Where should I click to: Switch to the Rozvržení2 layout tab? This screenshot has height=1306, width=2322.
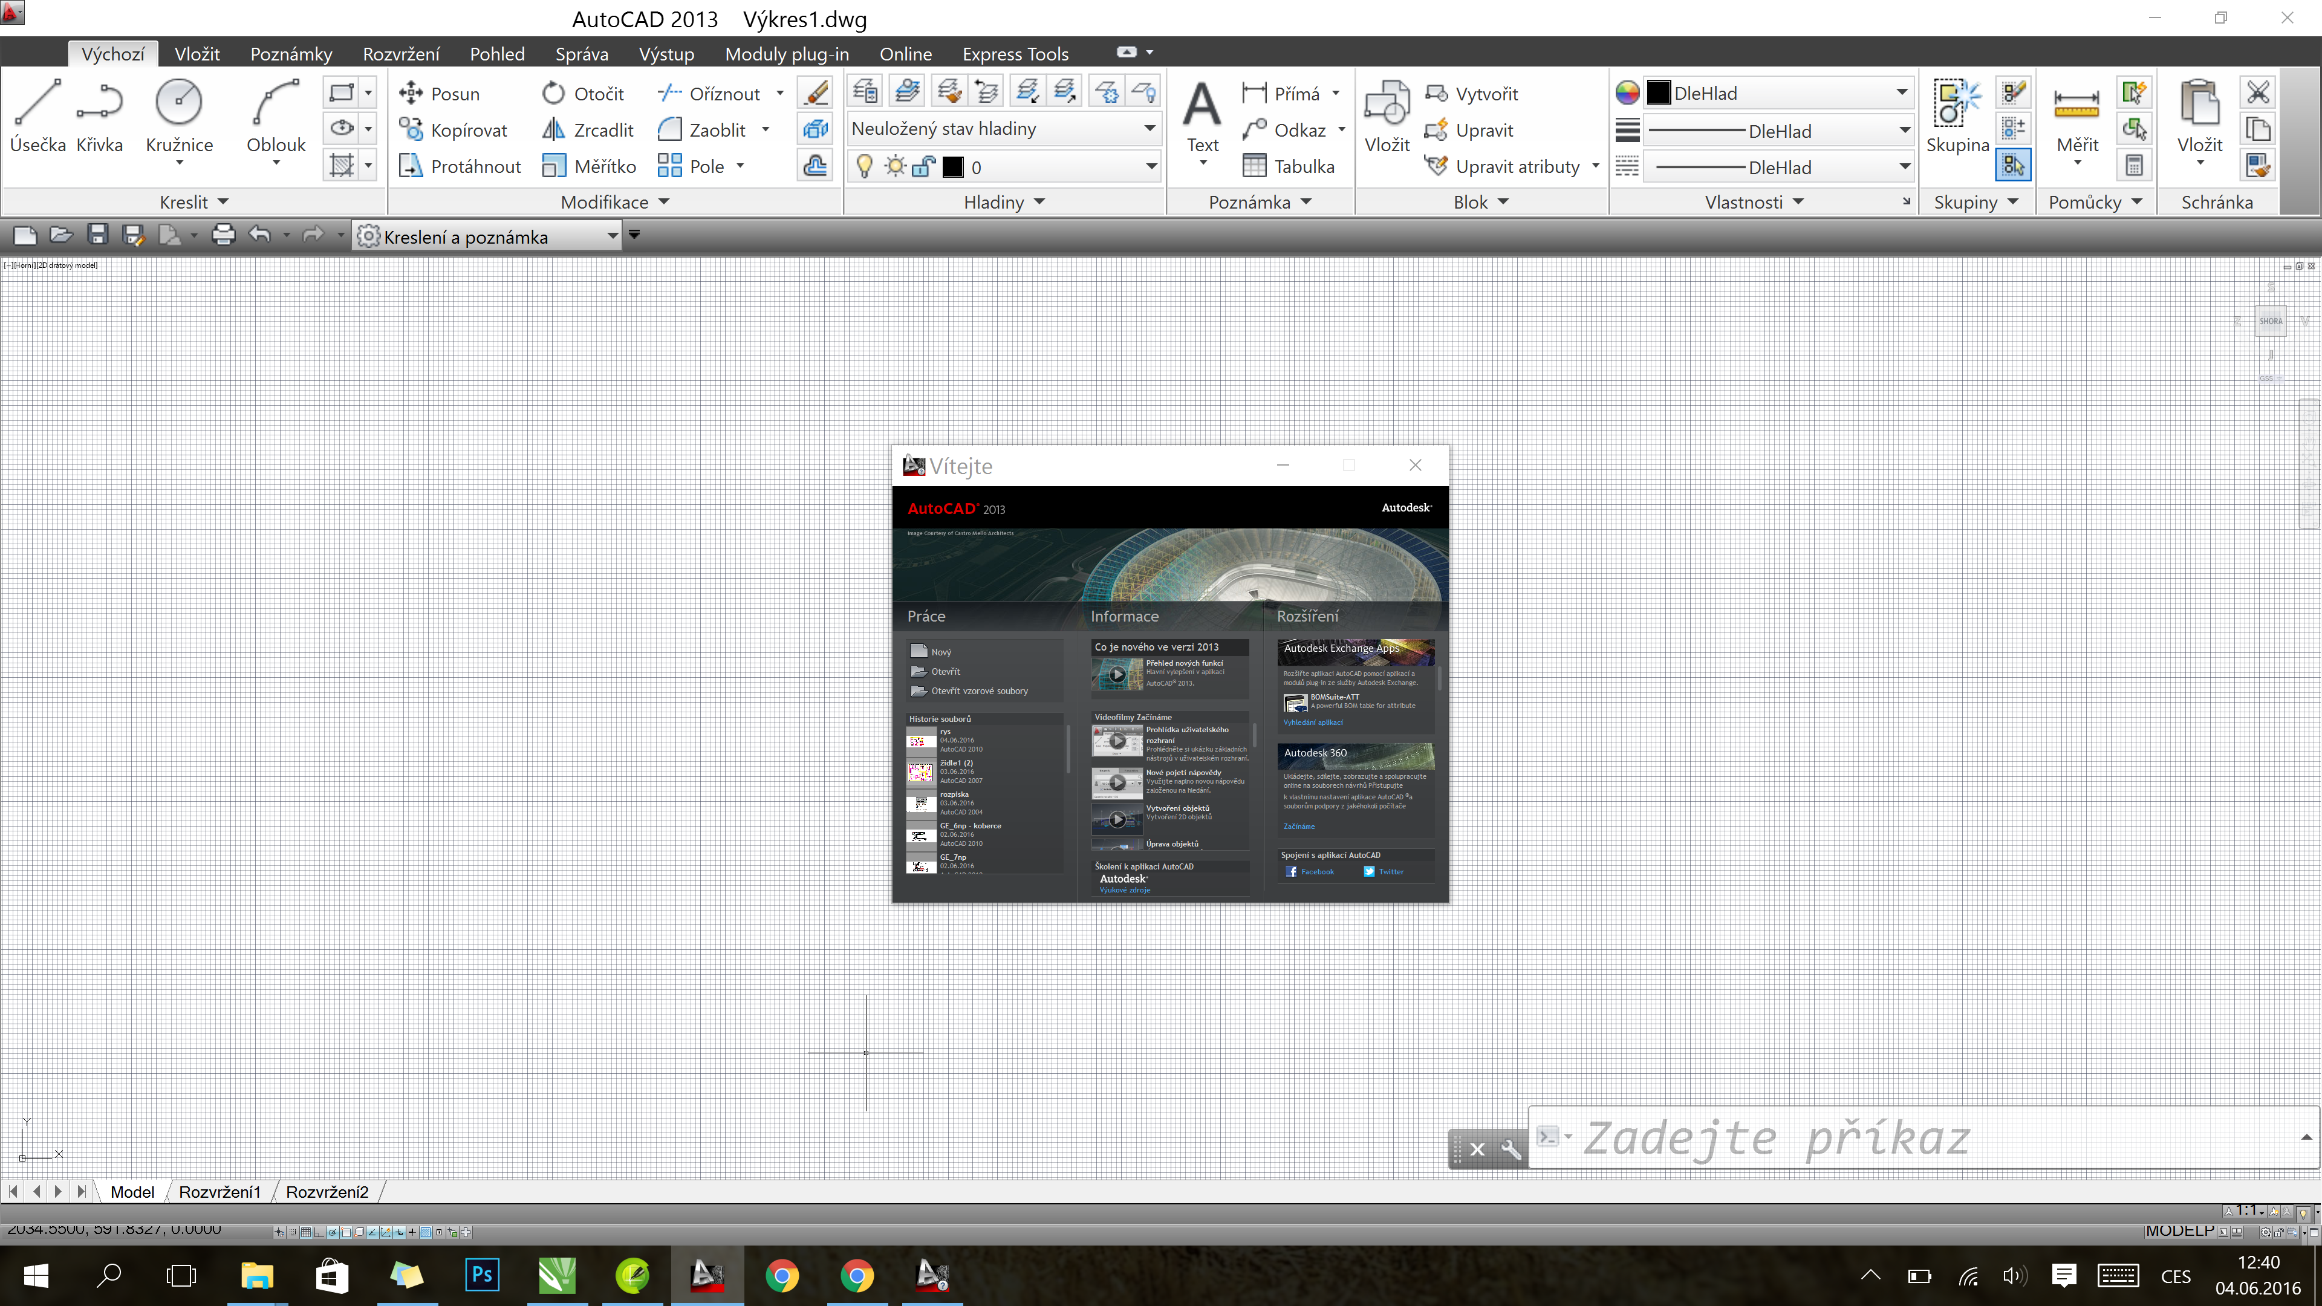327,1192
